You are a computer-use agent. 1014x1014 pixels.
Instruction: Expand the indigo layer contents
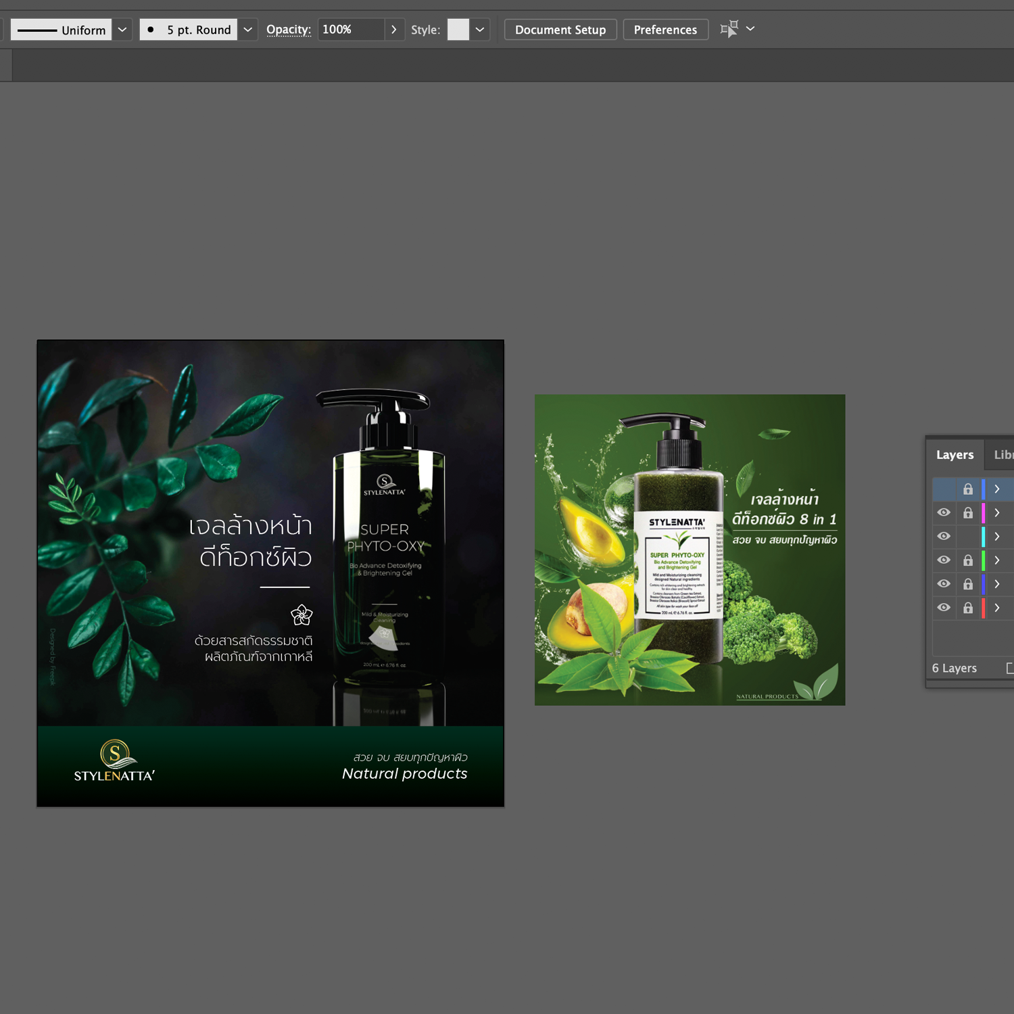click(997, 583)
